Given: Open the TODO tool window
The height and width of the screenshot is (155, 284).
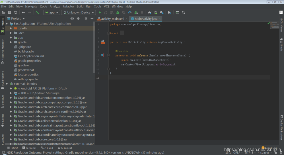Looking at the screenshot, I should [13, 148].
